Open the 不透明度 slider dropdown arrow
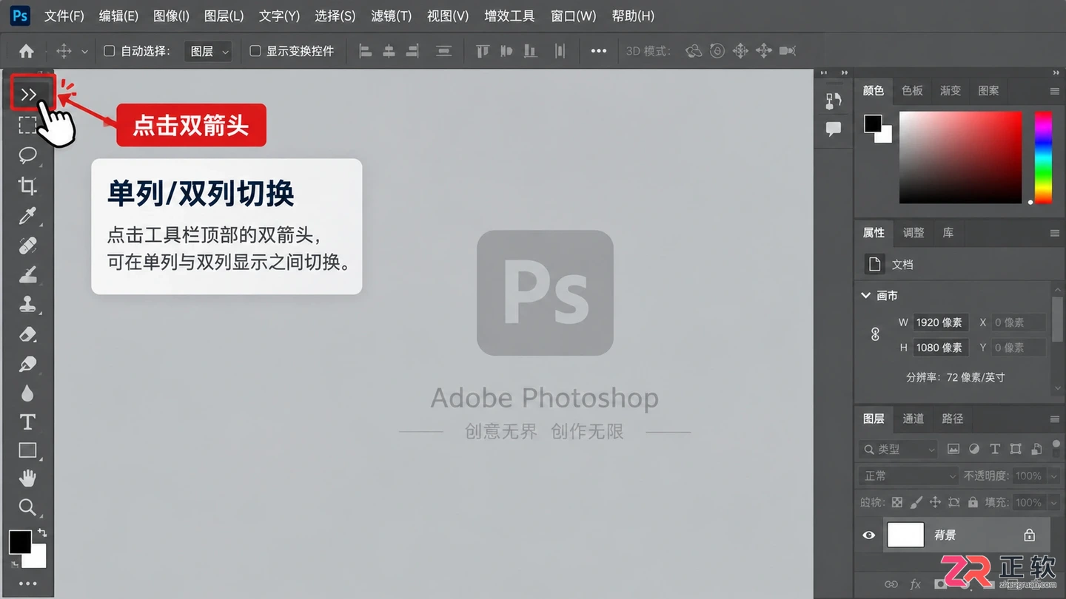The height and width of the screenshot is (599, 1066). click(x=1053, y=476)
